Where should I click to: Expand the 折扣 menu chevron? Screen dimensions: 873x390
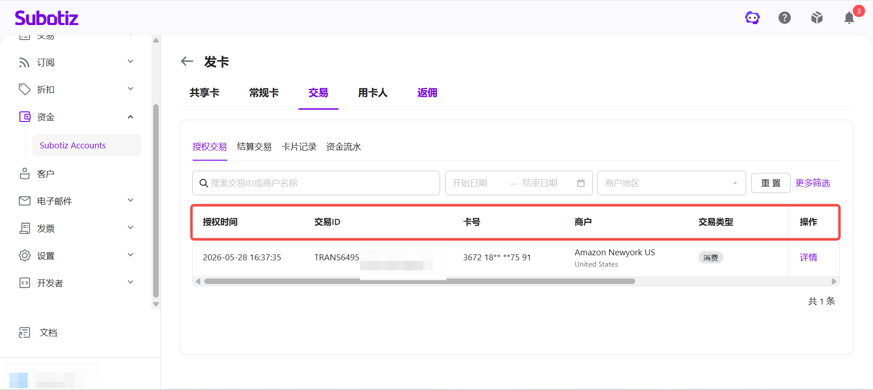(x=130, y=89)
